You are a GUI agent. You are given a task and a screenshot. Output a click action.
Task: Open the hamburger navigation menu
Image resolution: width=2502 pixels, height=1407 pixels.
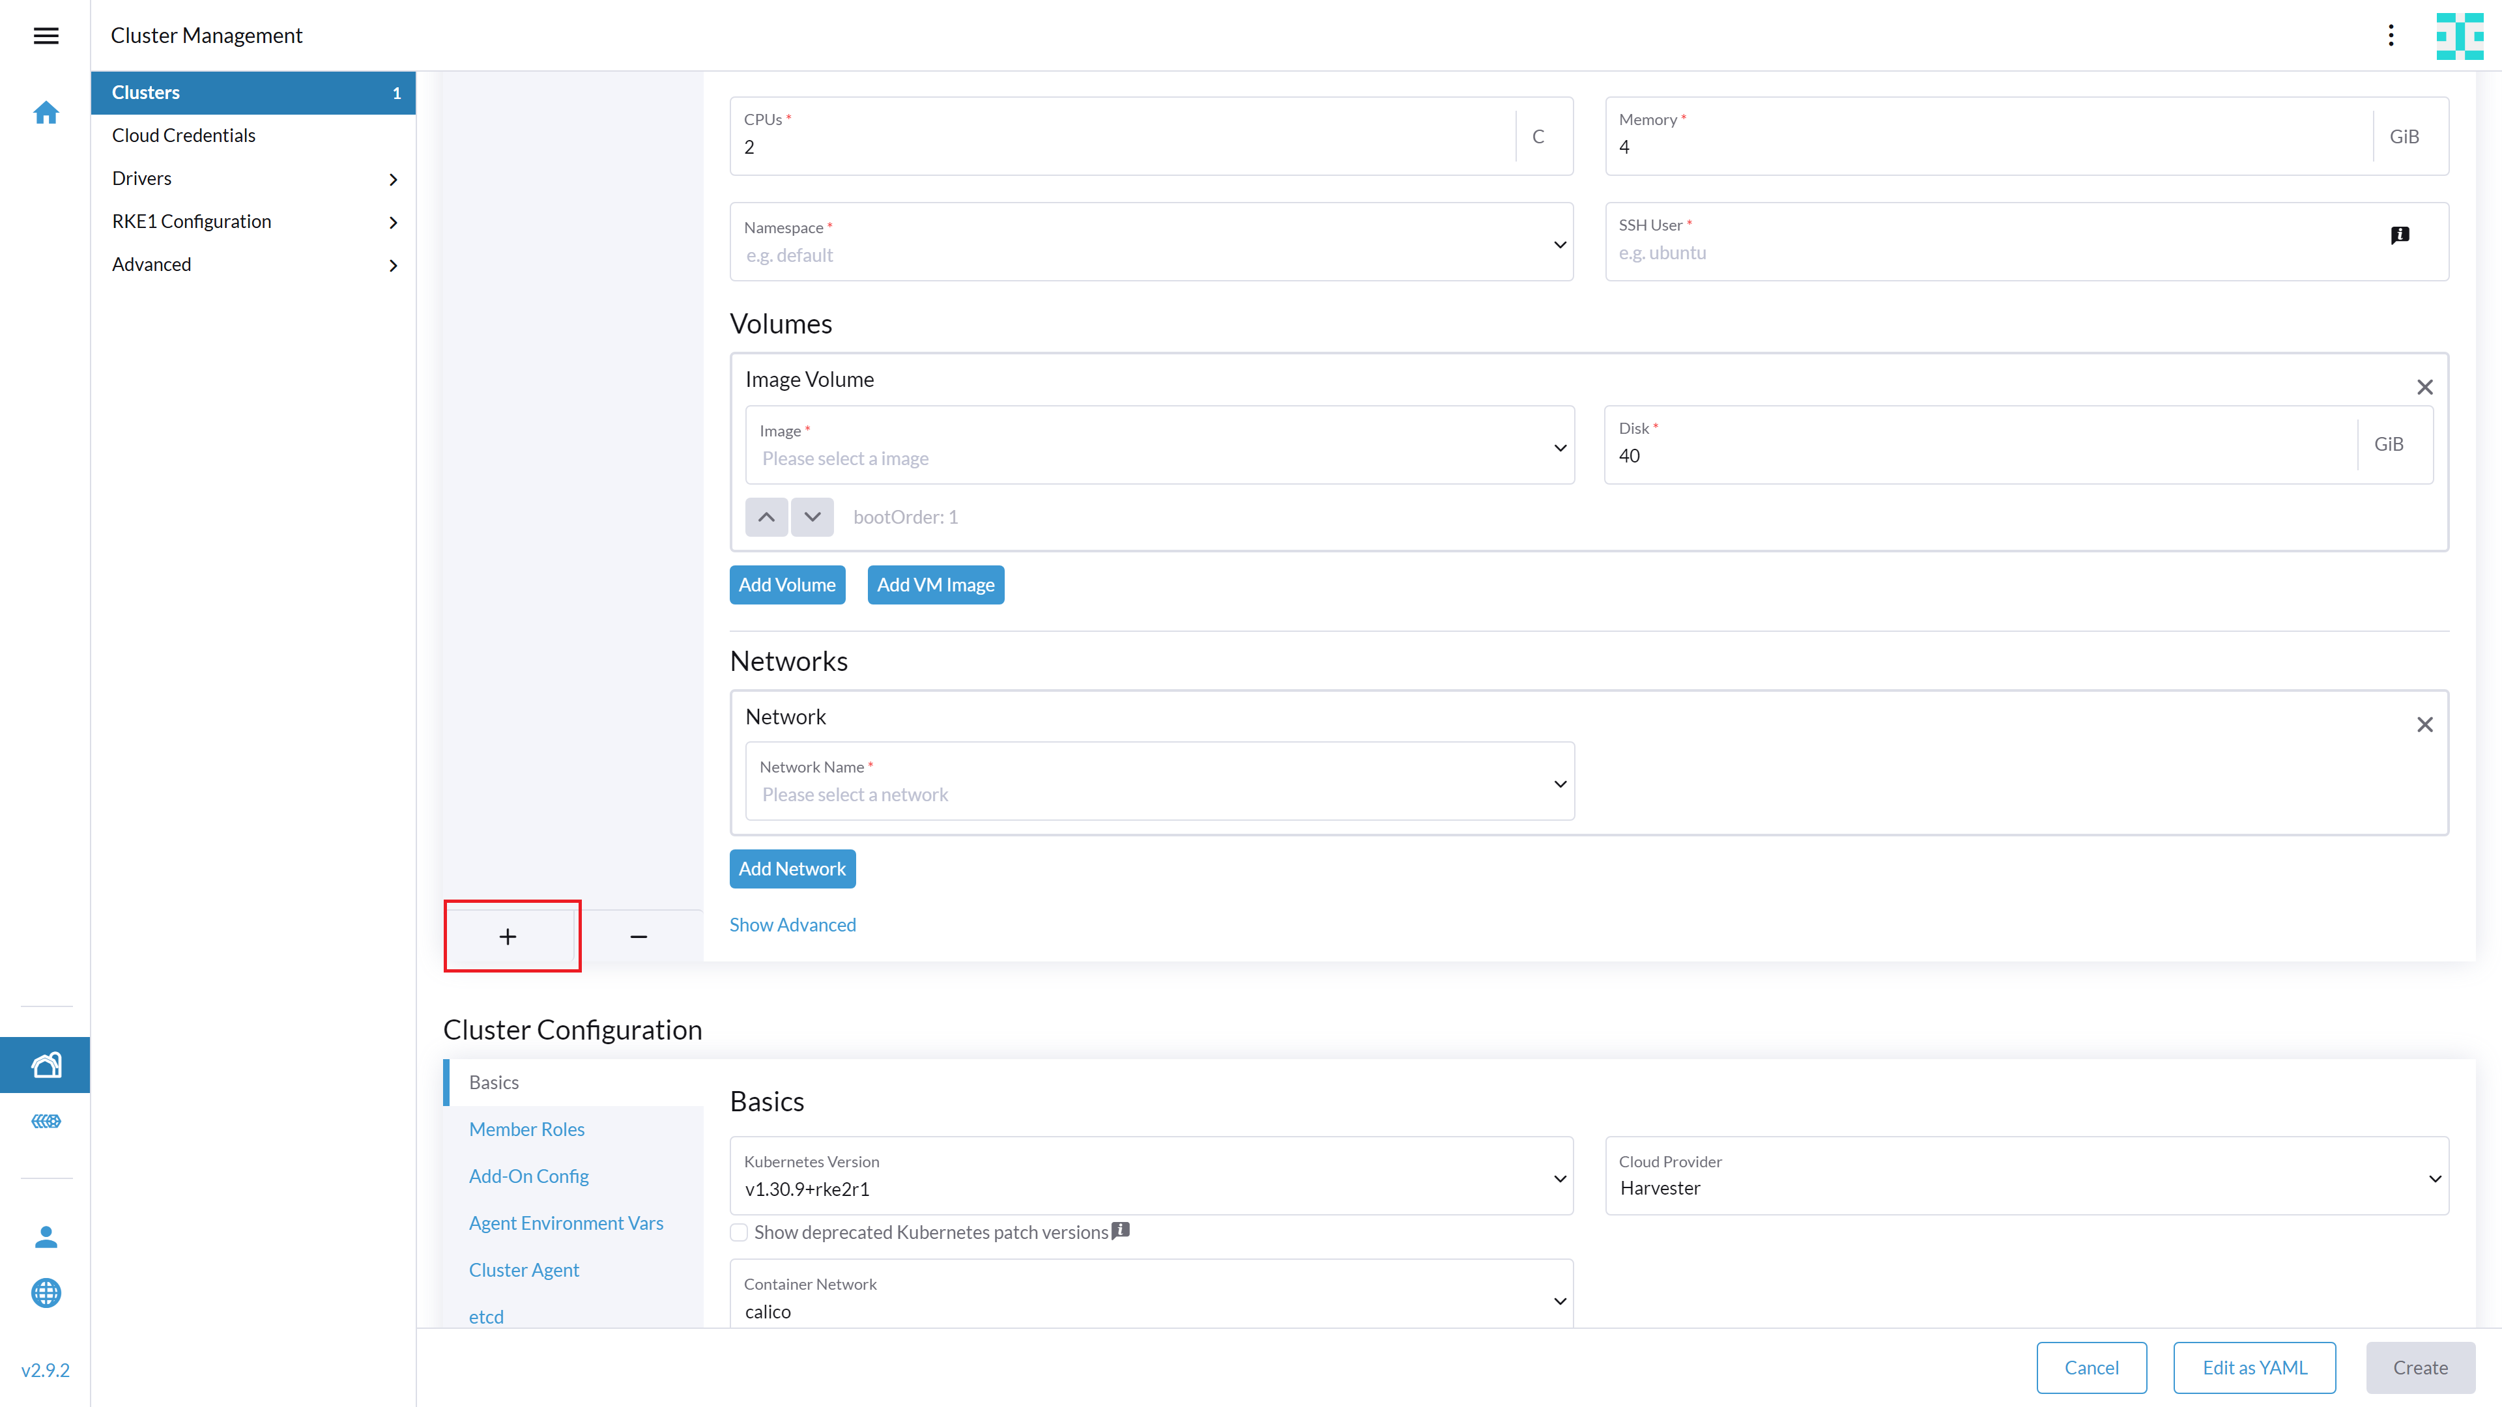pyautogui.click(x=46, y=36)
